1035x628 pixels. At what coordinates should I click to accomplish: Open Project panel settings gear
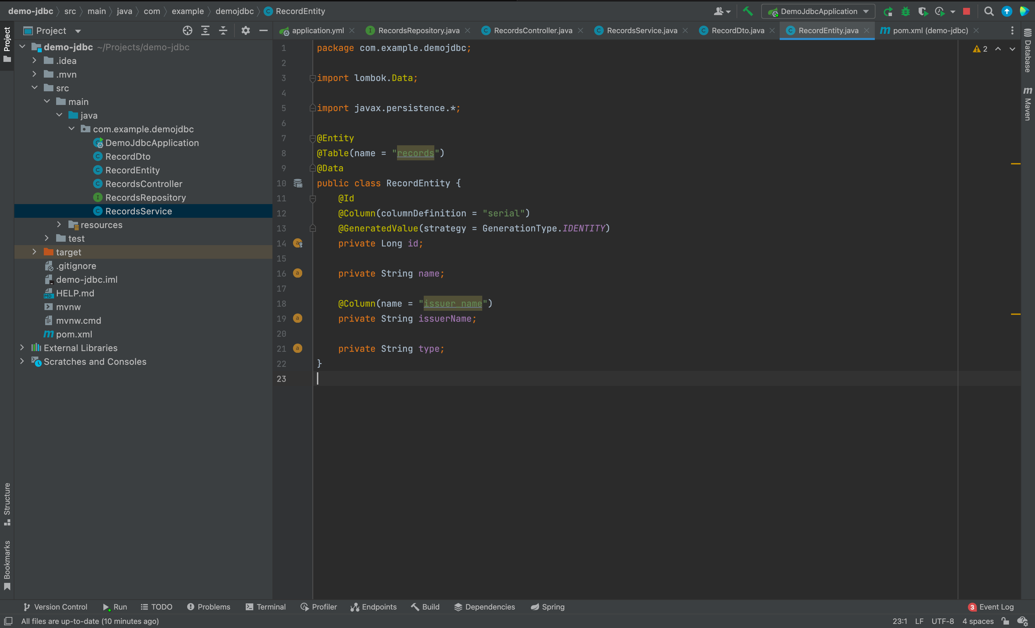[246, 31]
